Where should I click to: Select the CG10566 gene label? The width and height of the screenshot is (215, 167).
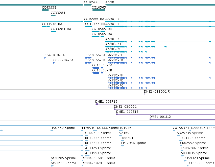pos(91,2)
